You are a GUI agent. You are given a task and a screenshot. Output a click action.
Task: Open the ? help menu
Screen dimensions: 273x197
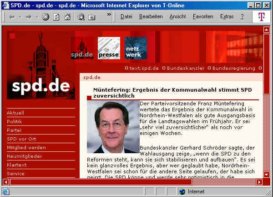pos(242,16)
